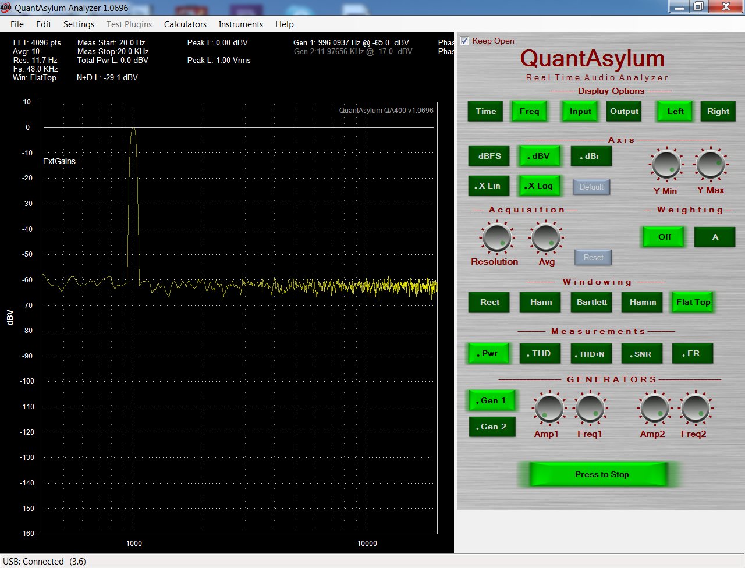Toggle the Pwr measurement
Viewport: 745px width, 568px height.
point(489,354)
